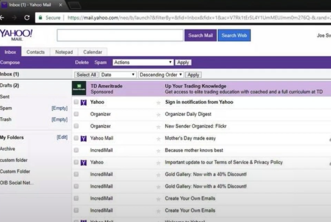Star the Mother's Day made easy email

158,139
